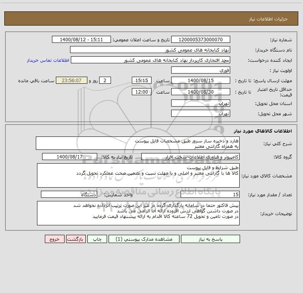The image size is (303, 293).
Task: Click label استان محل تحویل
Action: 273,104
